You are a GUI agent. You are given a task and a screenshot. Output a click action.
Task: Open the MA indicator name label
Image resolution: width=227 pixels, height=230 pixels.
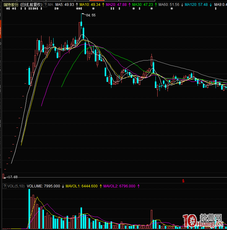point(50,5)
